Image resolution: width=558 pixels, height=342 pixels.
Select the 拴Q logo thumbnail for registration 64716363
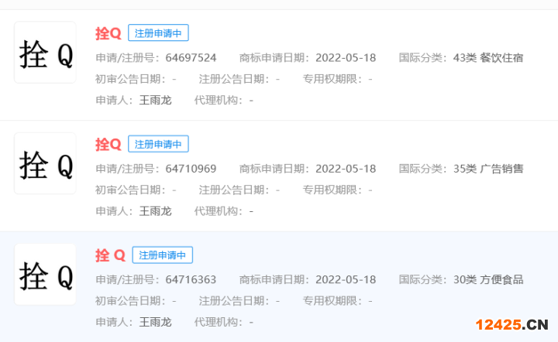[x=45, y=275]
